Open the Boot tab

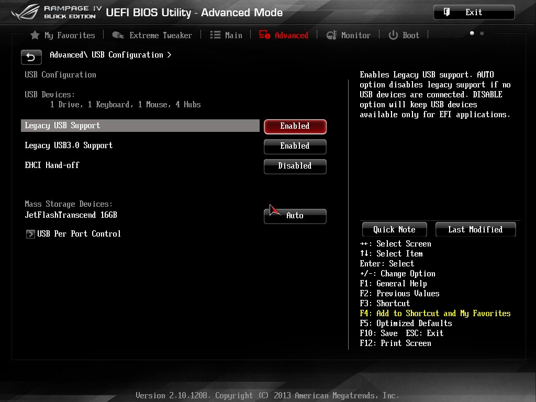pos(410,35)
